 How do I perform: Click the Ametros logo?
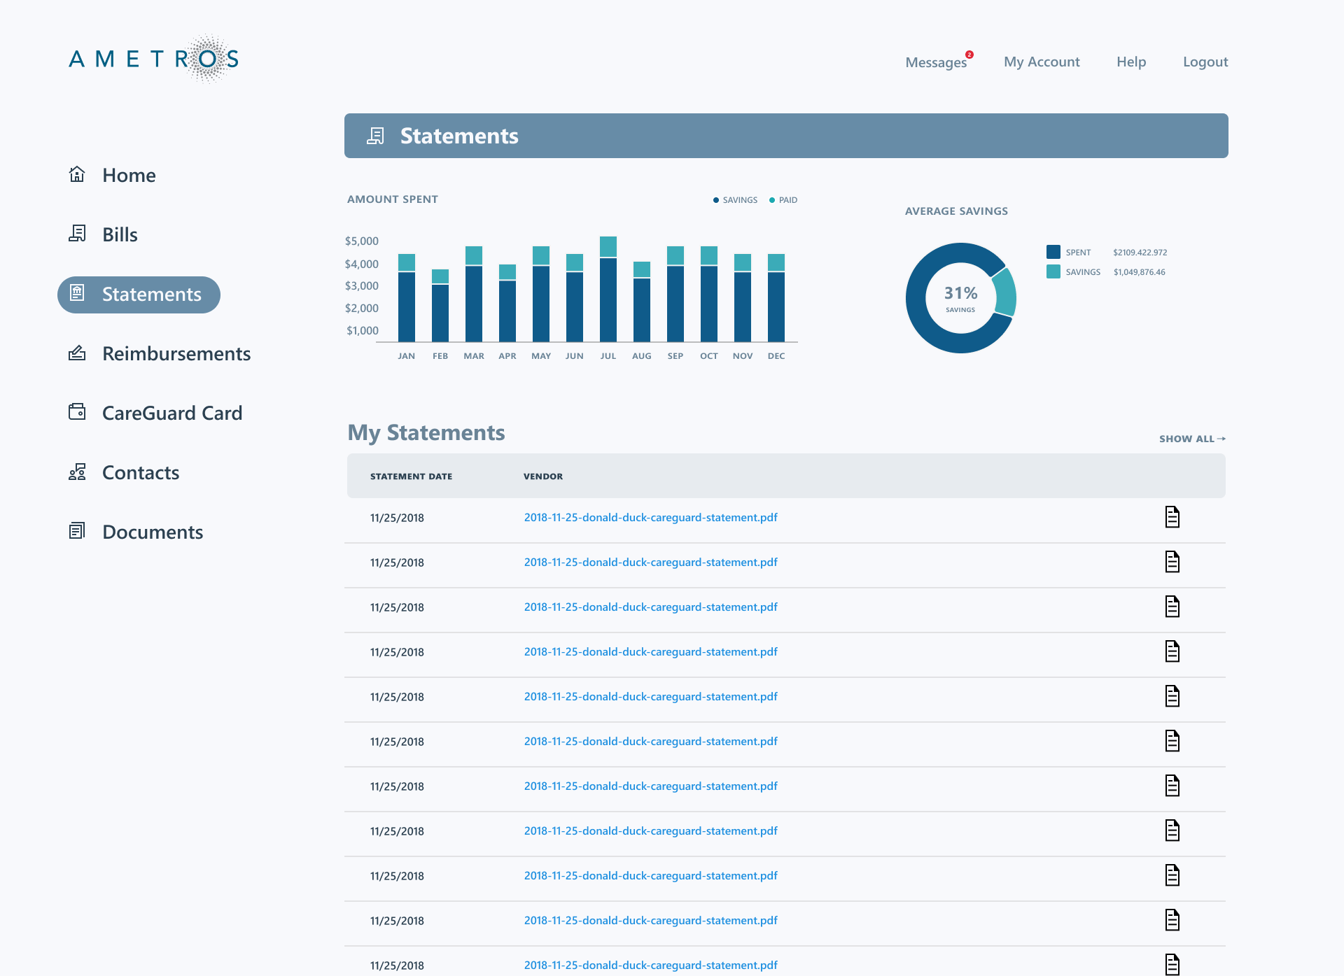[154, 59]
